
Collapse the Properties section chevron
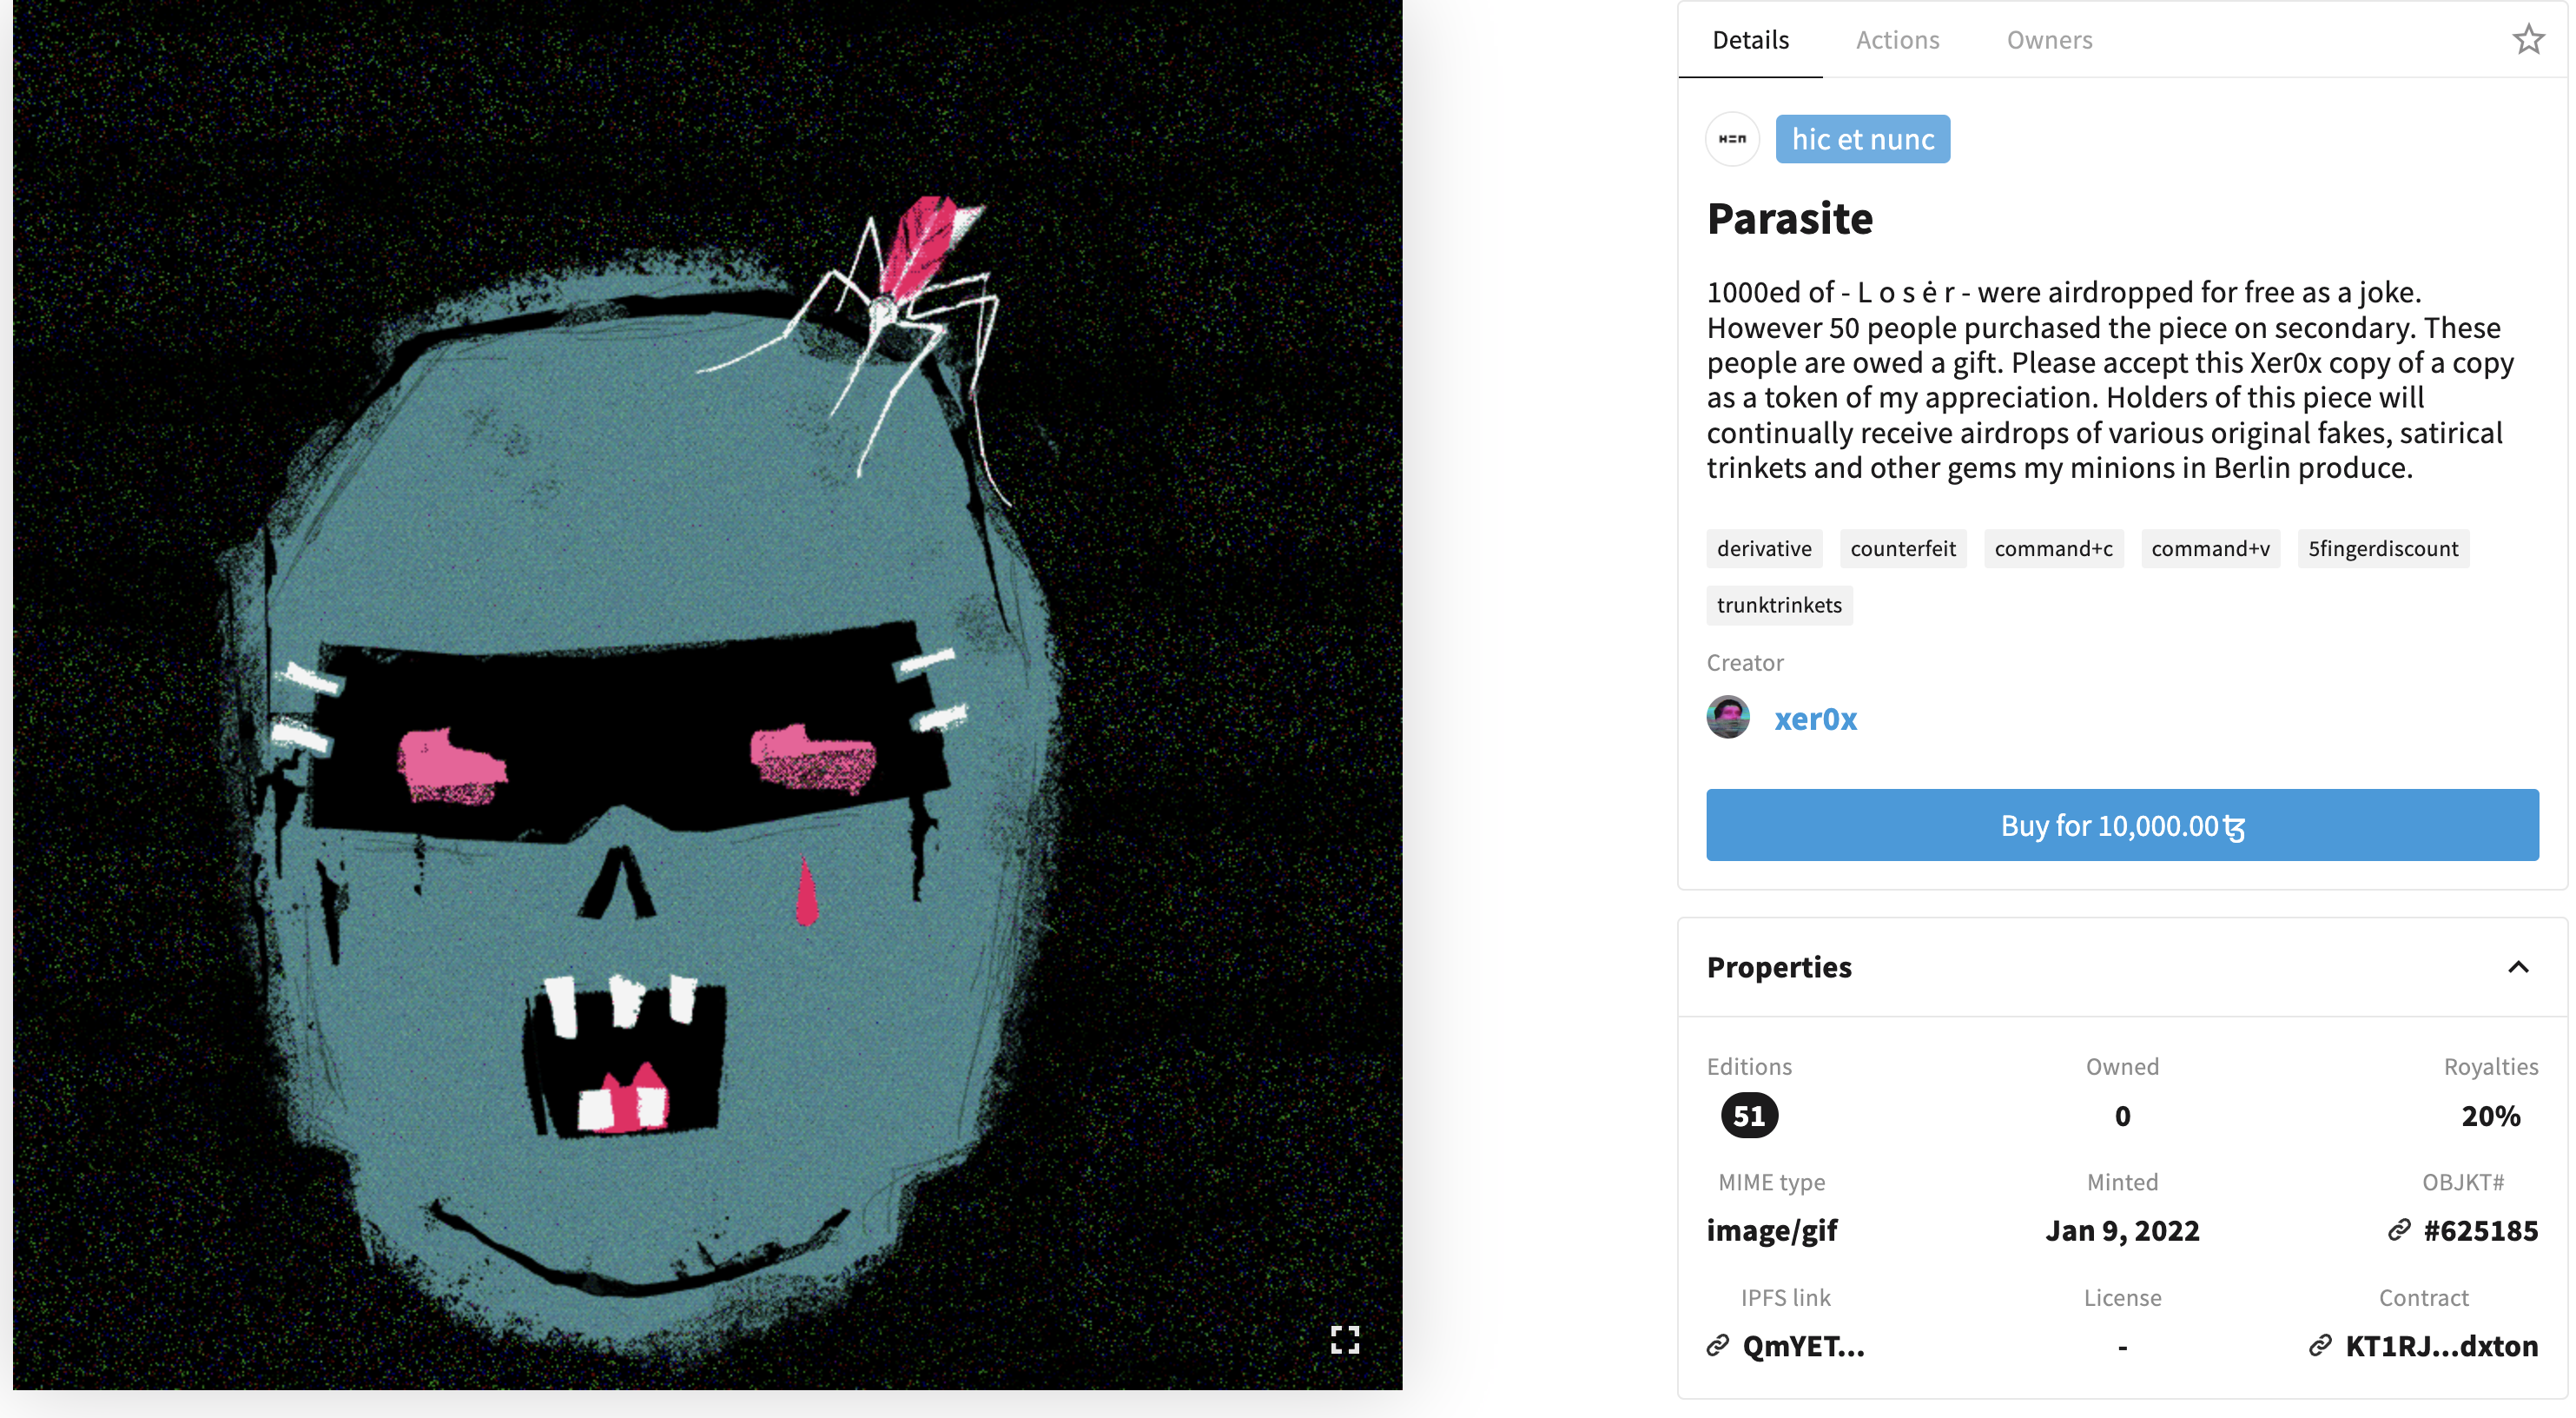click(2518, 967)
